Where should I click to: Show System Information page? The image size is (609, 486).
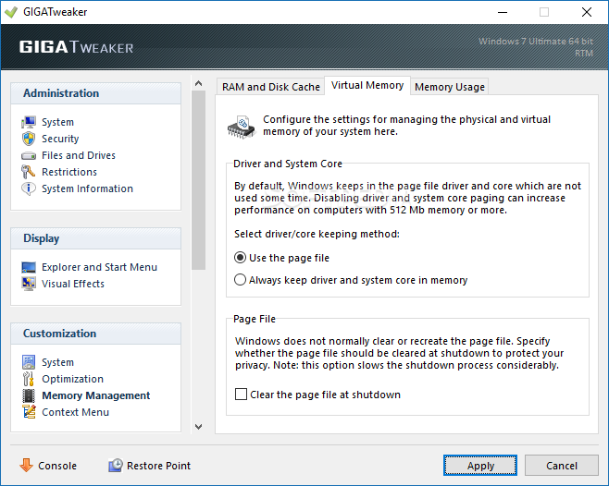pyautogui.click(x=87, y=188)
